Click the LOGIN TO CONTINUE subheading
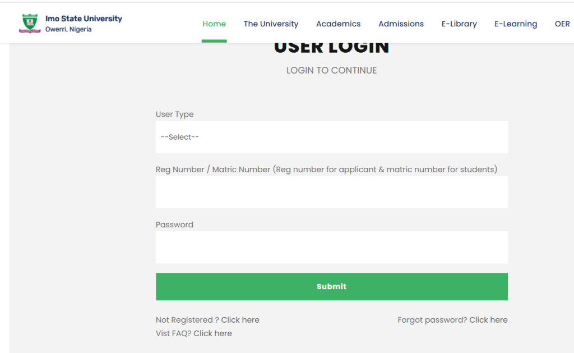This screenshot has height=353, width=574. [x=331, y=70]
